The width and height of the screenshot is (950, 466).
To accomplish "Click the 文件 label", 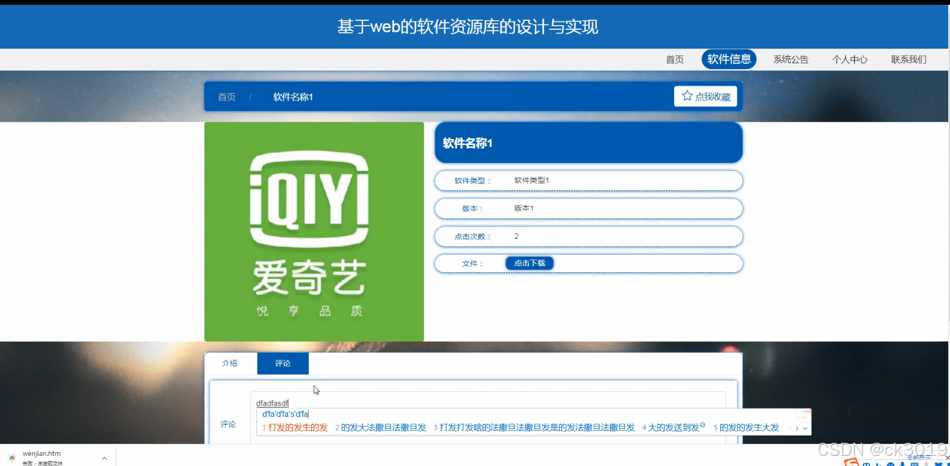I will click(x=472, y=264).
